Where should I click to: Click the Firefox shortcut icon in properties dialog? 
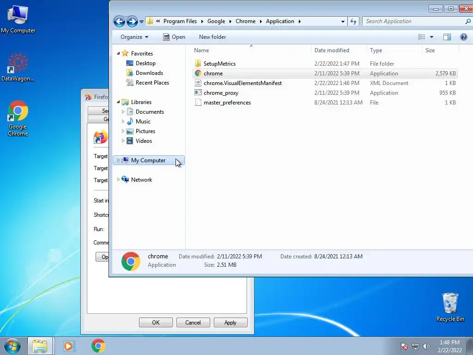pyautogui.click(x=101, y=137)
